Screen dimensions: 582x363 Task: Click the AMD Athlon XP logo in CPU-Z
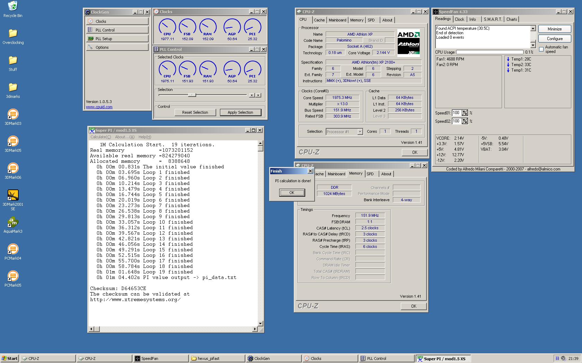coord(408,43)
